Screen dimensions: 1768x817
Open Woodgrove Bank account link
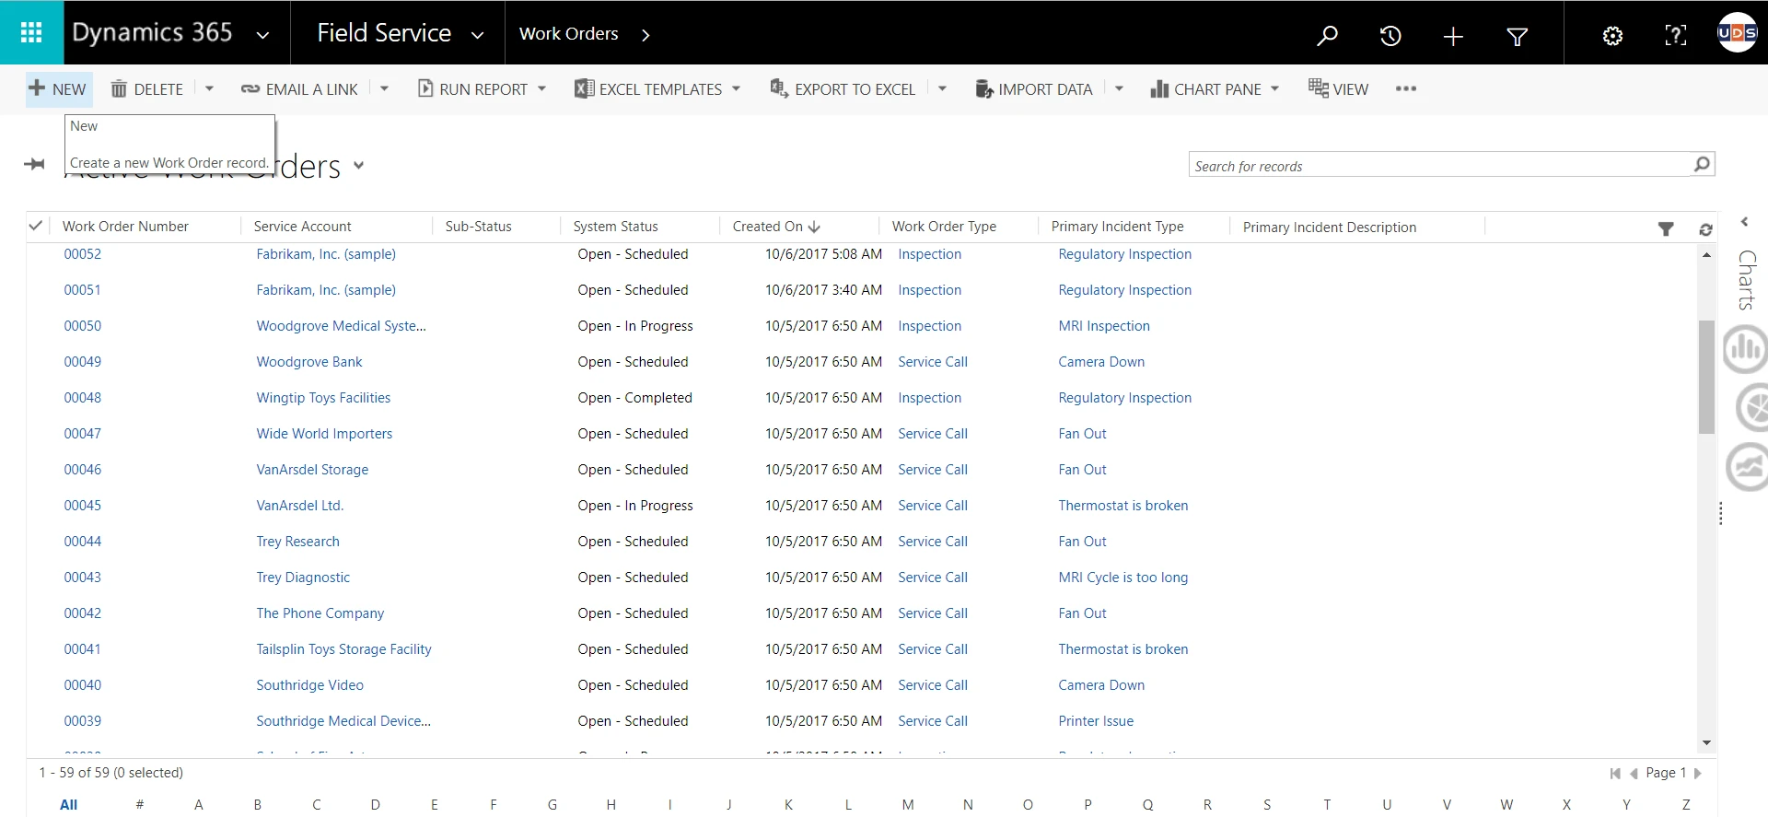click(x=309, y=362)
